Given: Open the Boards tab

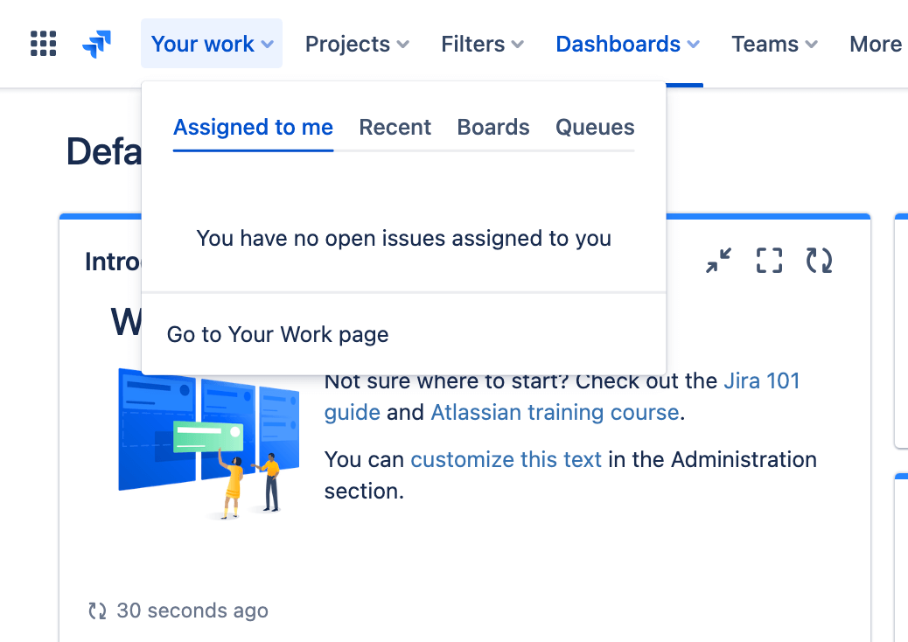Looking at the screenshot, I should pyautogui.click(x=492, y=127).
